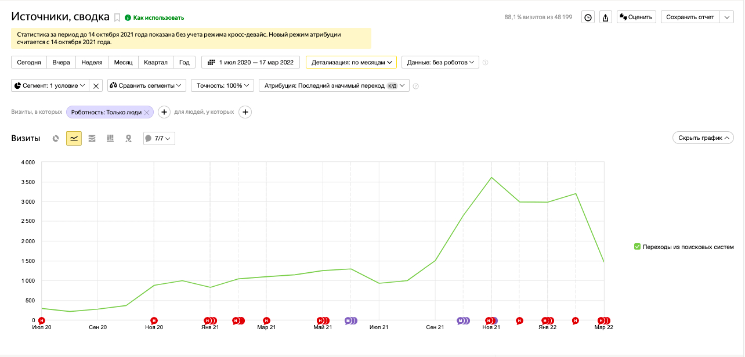Click the date range '1 июл 2020 — 17 мар 2022' field

pos(251,62)
